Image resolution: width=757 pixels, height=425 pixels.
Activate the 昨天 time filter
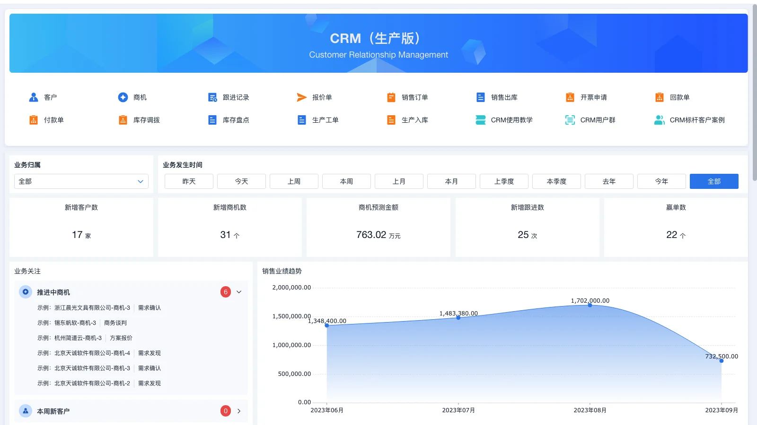pos(188,181)
